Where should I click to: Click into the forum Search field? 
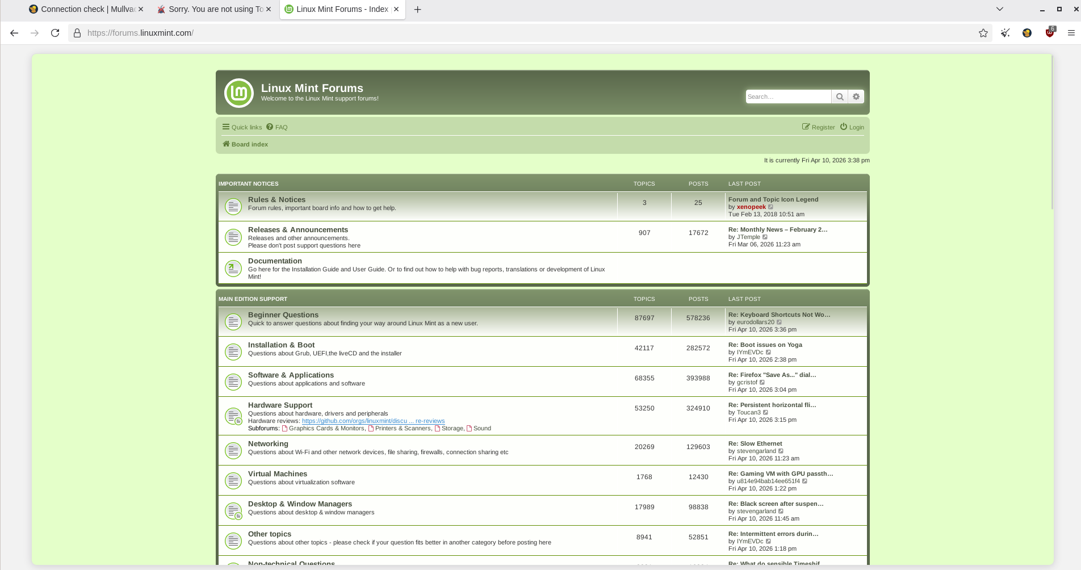tap(788, 97)
